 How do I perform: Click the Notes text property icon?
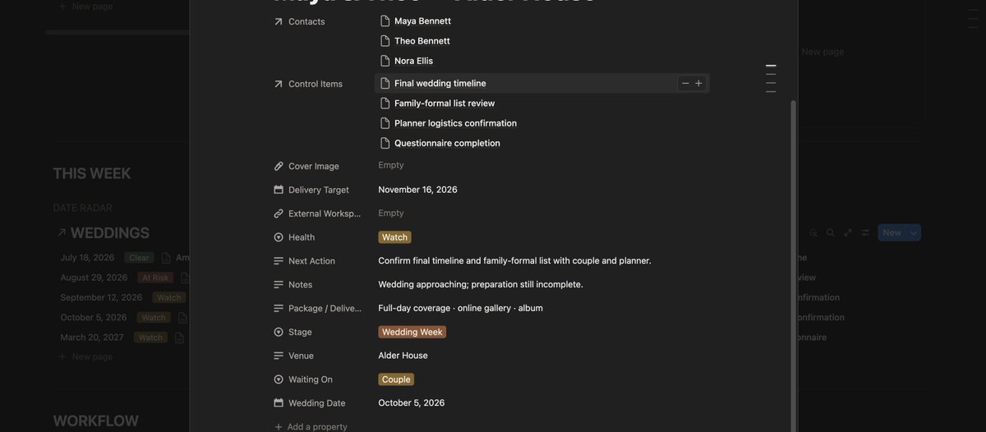[279, 285]
